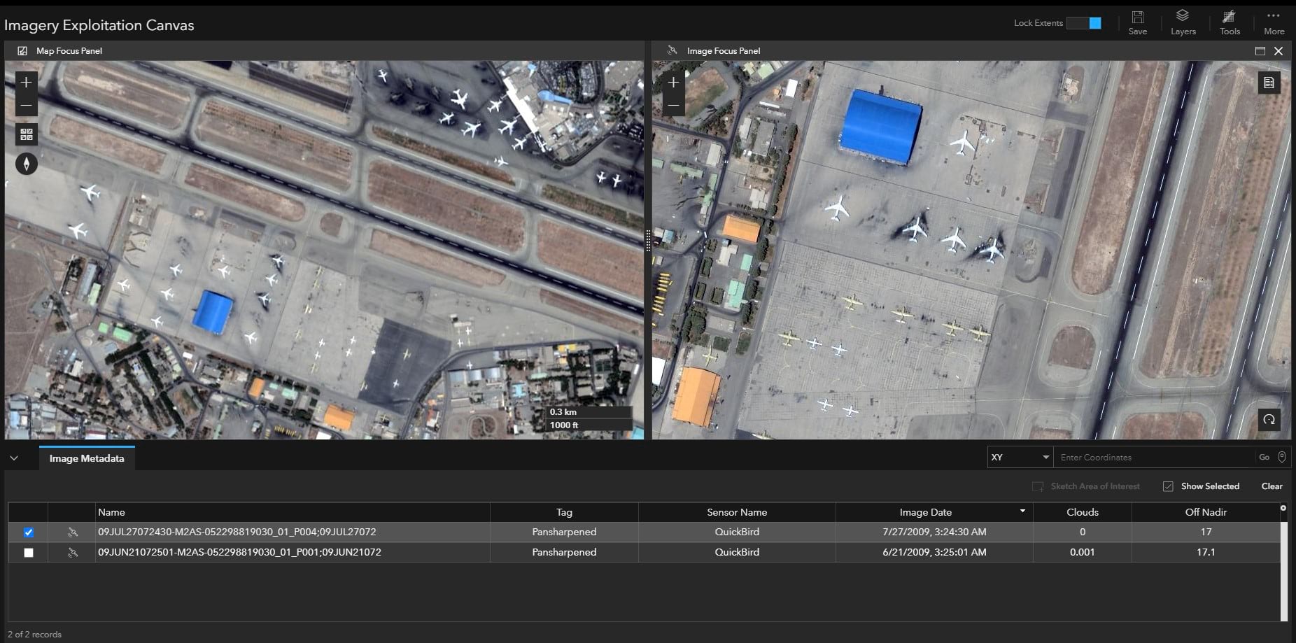Viewport: 1296px width, 643px height.
Task: Select the Image Metadata tab
Action: click(87, 459)
